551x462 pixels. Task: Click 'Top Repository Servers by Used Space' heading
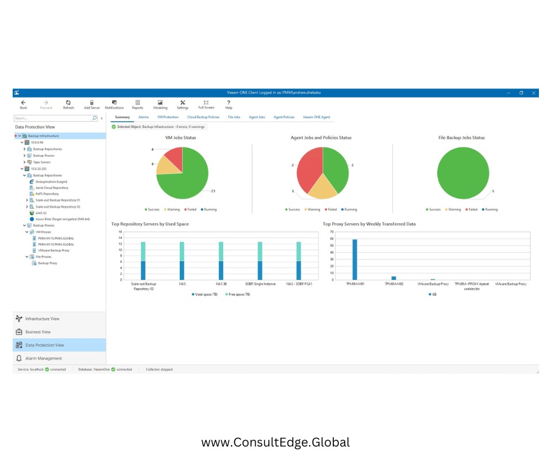150,224
